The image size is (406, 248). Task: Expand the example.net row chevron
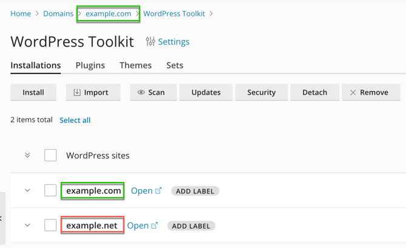click(27, 225)
